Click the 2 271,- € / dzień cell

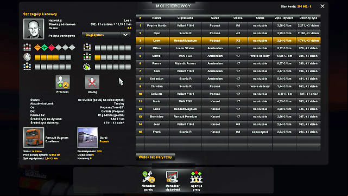tap(308, 25)
